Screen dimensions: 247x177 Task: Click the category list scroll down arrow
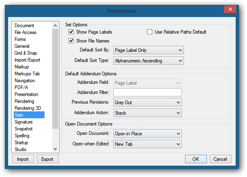coord(55,149)
